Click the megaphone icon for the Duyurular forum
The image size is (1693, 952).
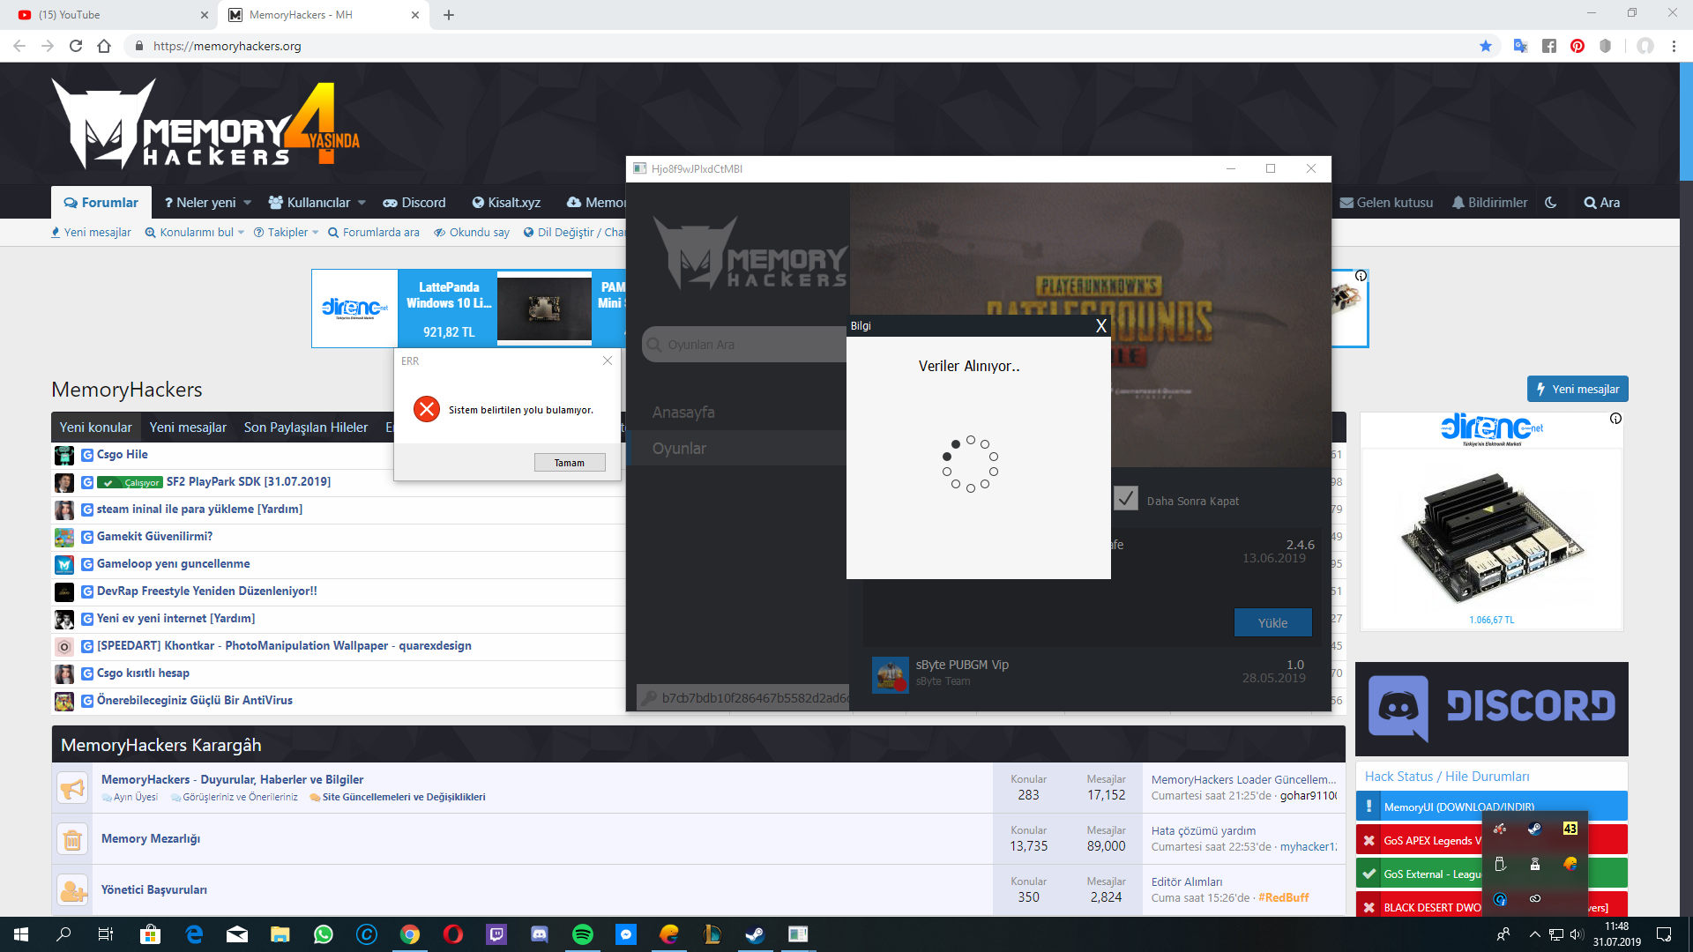(72, 787)
